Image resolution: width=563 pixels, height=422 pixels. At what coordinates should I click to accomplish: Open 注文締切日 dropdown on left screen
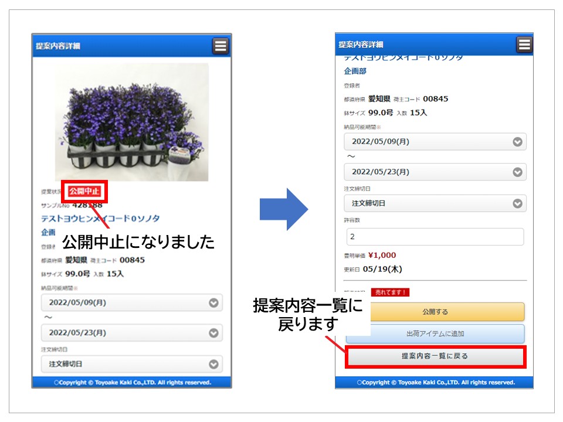132,364
